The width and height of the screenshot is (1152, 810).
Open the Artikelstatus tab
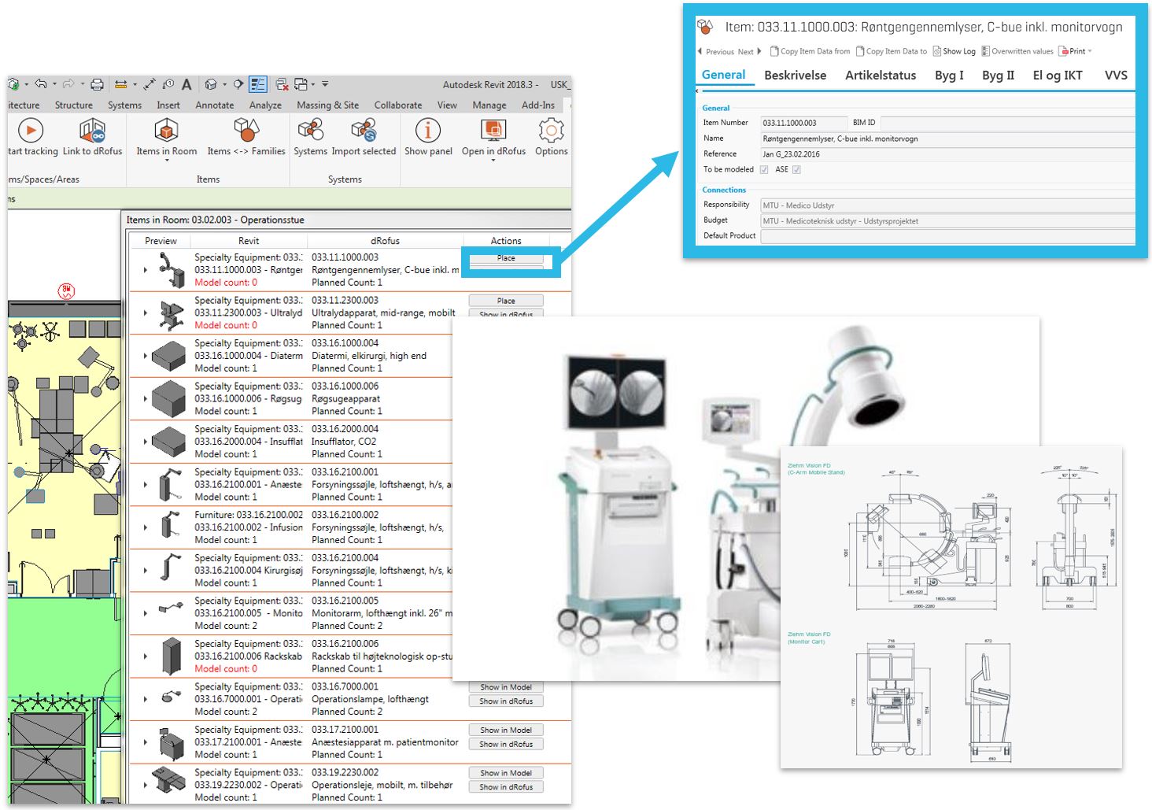[881, 76]
